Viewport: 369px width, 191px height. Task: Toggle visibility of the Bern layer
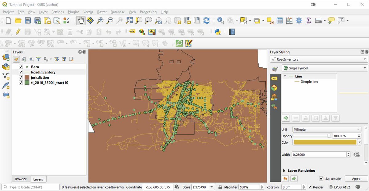[21, 67]
